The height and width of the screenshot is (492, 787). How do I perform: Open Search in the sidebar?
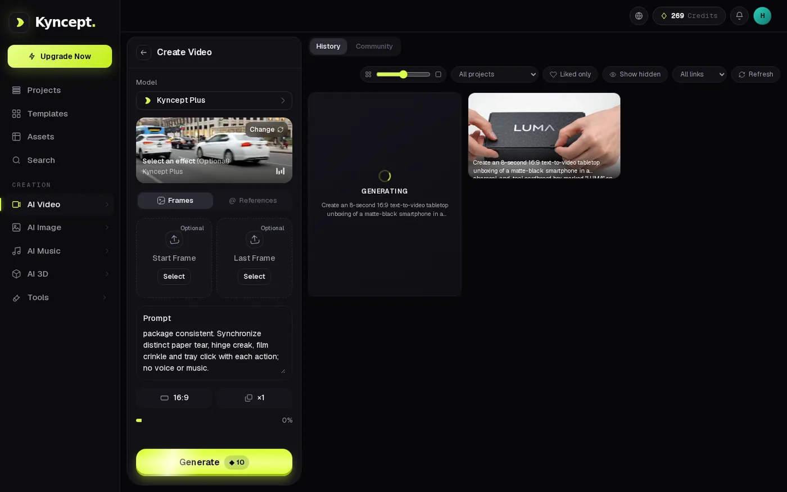60,160
